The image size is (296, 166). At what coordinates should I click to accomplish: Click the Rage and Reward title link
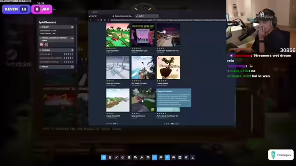tap(138, 116)
